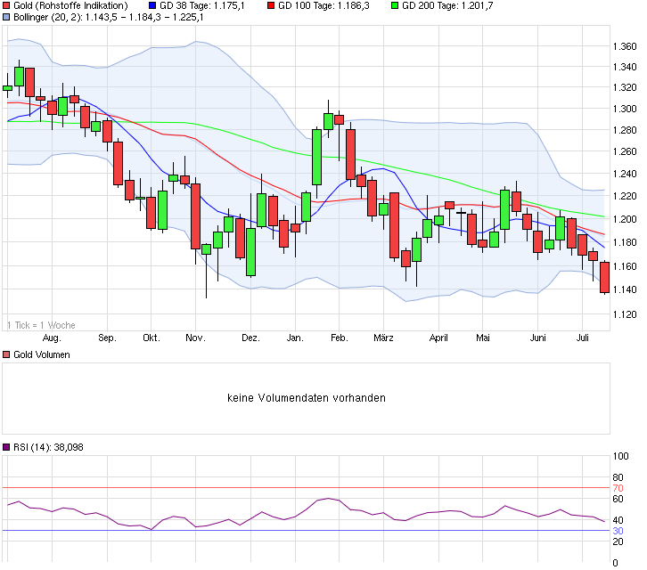Click the Gold Volumen legend square
Viewport: 647px width, 570px height.
6,354
